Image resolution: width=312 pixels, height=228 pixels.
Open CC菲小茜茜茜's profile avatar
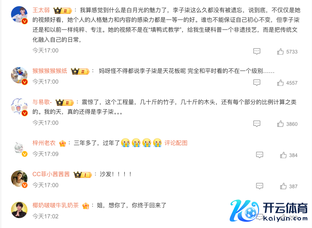(x=19, y=179)
